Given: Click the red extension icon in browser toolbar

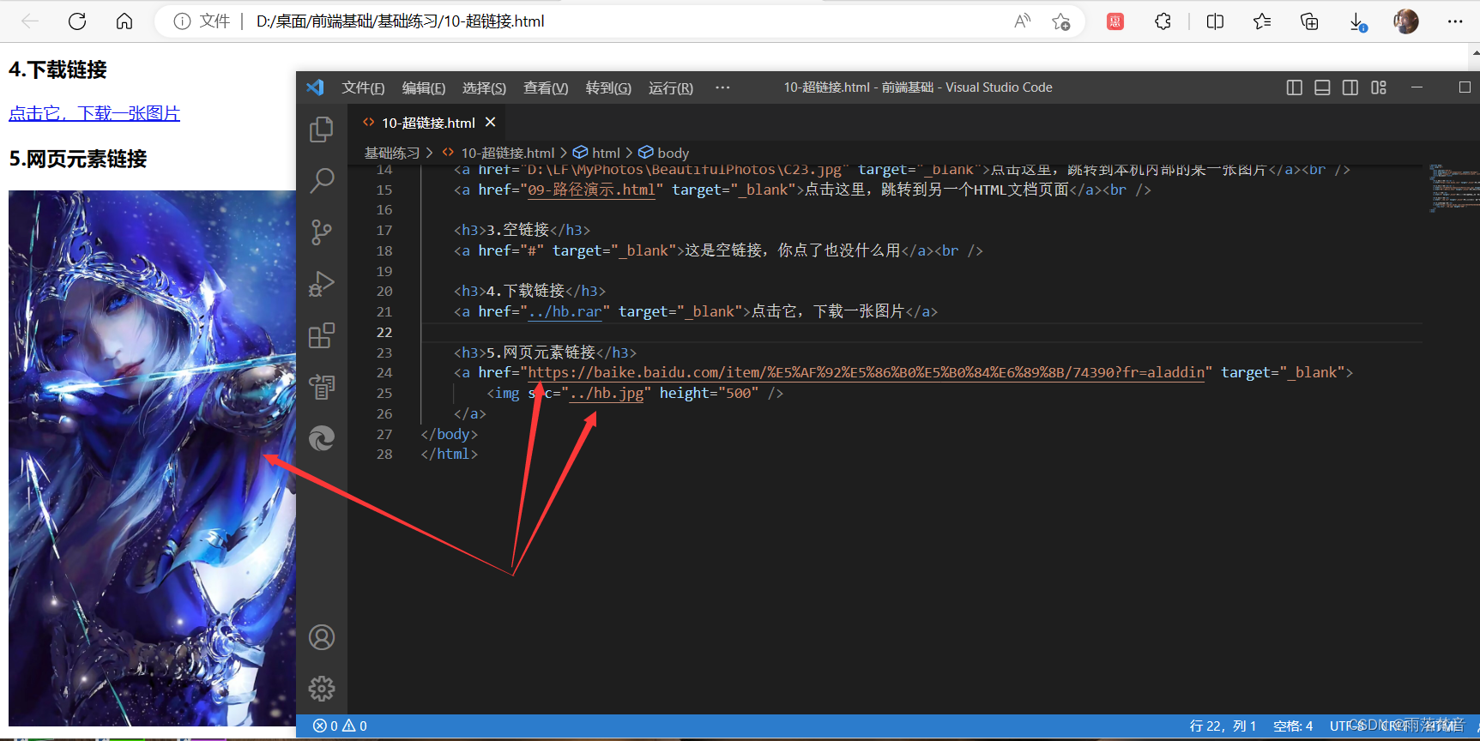Looking at the screenshot, I should [x=1115, y=21].
